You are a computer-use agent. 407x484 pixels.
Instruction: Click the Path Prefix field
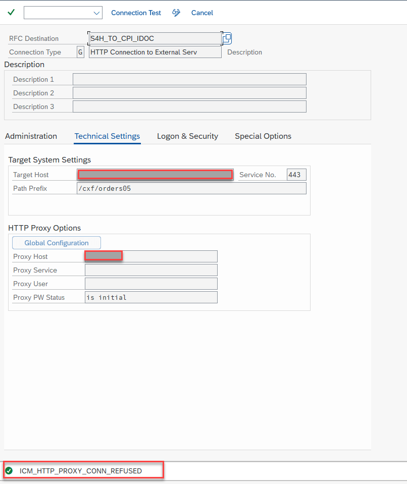coord(191,188)
